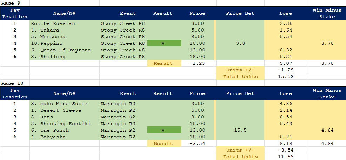Select the 3. Shillong runner cell
This screenshot has width=346, height=160.
coord(48,57)
